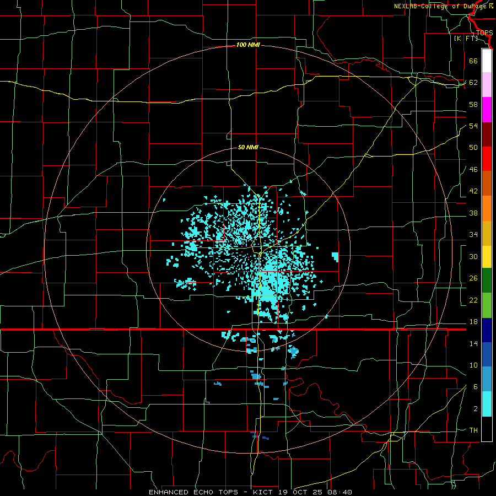The image size is (496, 496).
Task: Click the legend value '14'
Action: click(473, 343)
